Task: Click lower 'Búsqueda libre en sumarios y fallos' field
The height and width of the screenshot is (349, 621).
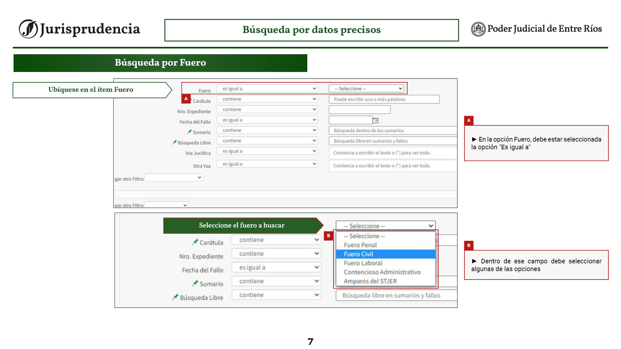Action: pos(397,295)
